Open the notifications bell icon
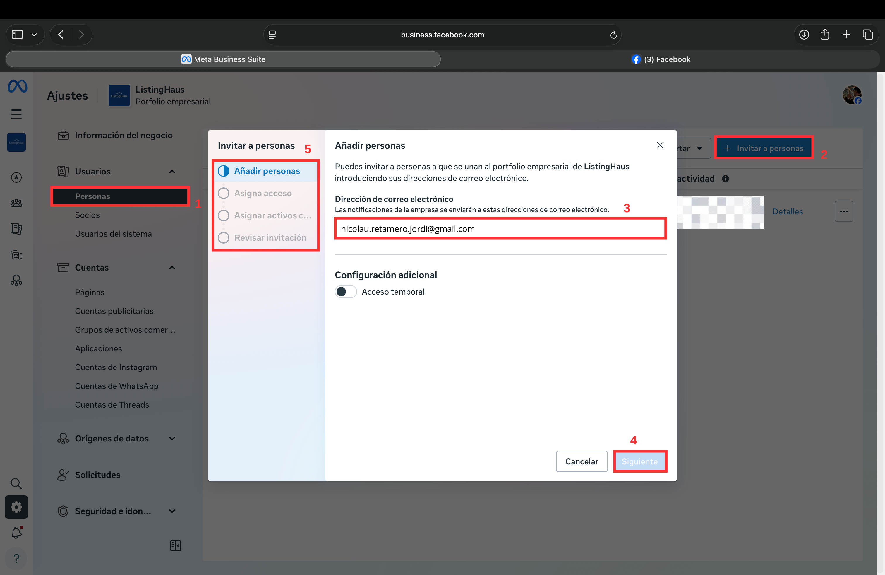This screenshot has height=575, width=885. click(x=16, y=533)
